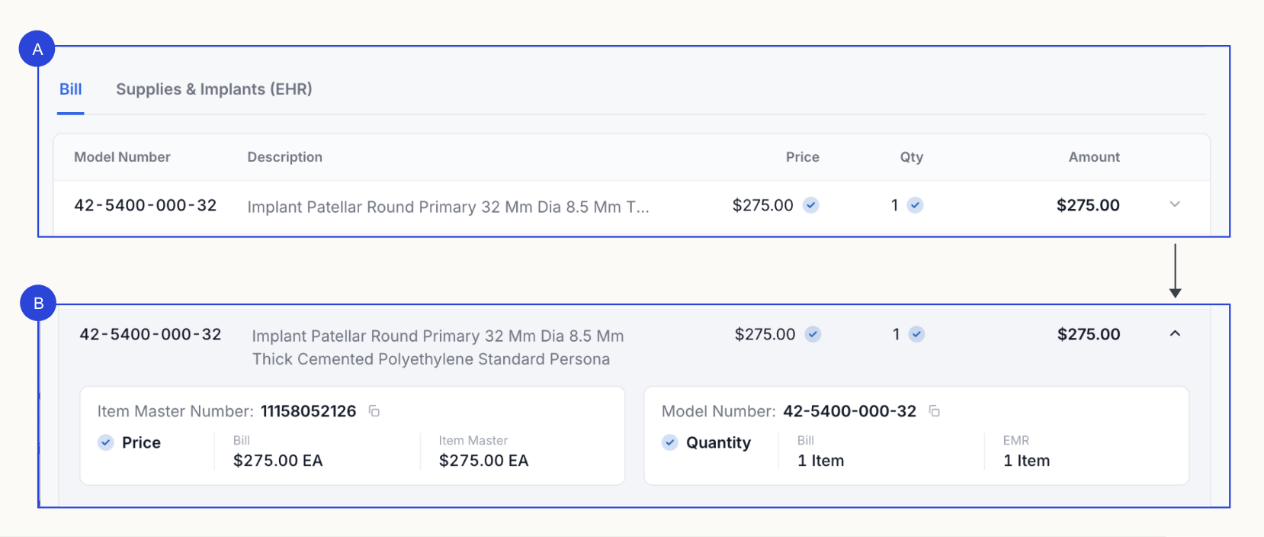Click price verified checkmark in collapsed row

coord(811,205)
